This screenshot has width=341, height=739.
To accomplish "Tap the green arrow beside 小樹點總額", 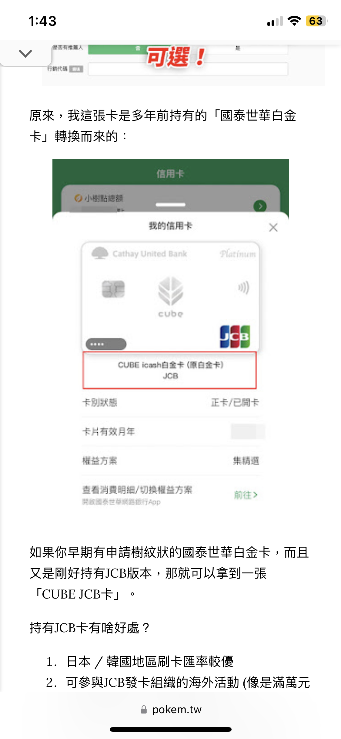I will pyautogui.click(x=260, y=206).
